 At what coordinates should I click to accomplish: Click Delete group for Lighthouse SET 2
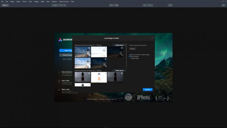coord(119,71)
